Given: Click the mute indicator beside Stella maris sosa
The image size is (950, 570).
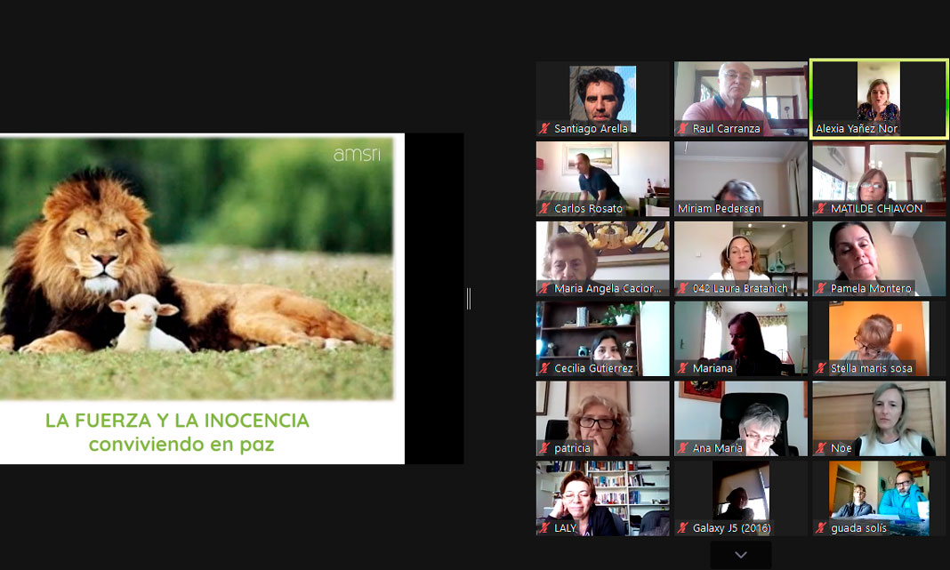Looking at the screenshot, I should 821,368.
